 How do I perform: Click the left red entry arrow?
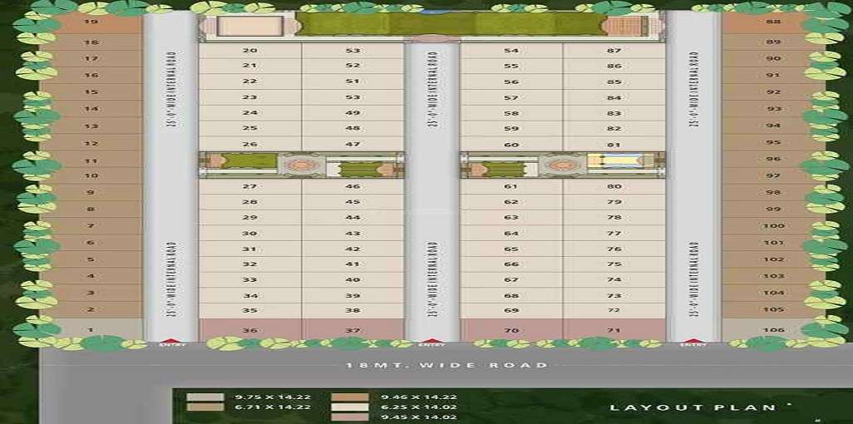coord(170,341)
